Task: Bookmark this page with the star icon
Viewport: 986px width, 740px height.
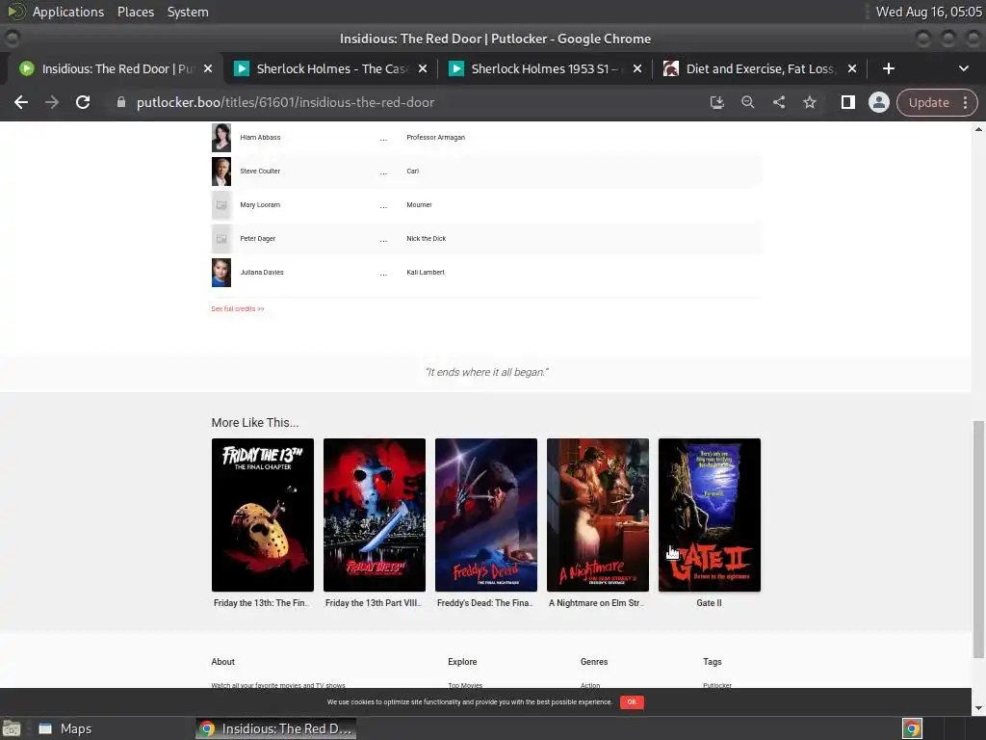Action: pos(809,102)
